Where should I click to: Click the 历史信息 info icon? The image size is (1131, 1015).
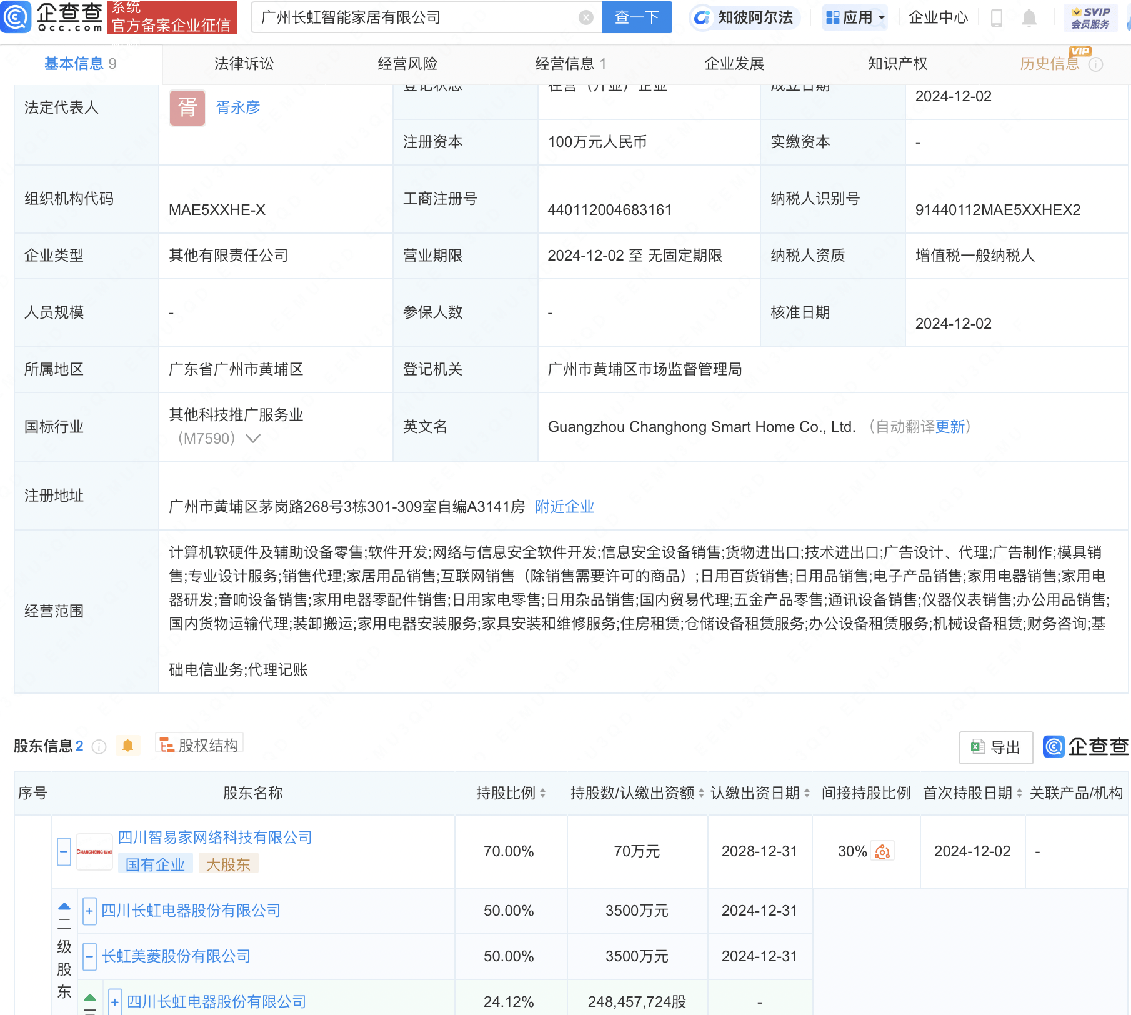1095,64
